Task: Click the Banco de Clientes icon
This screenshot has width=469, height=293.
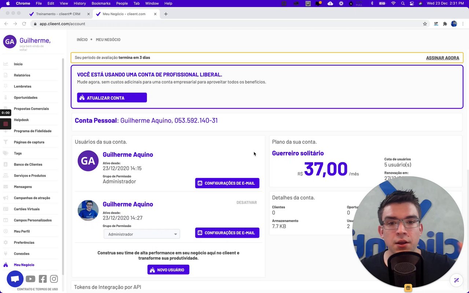Action: pos(6,164)
